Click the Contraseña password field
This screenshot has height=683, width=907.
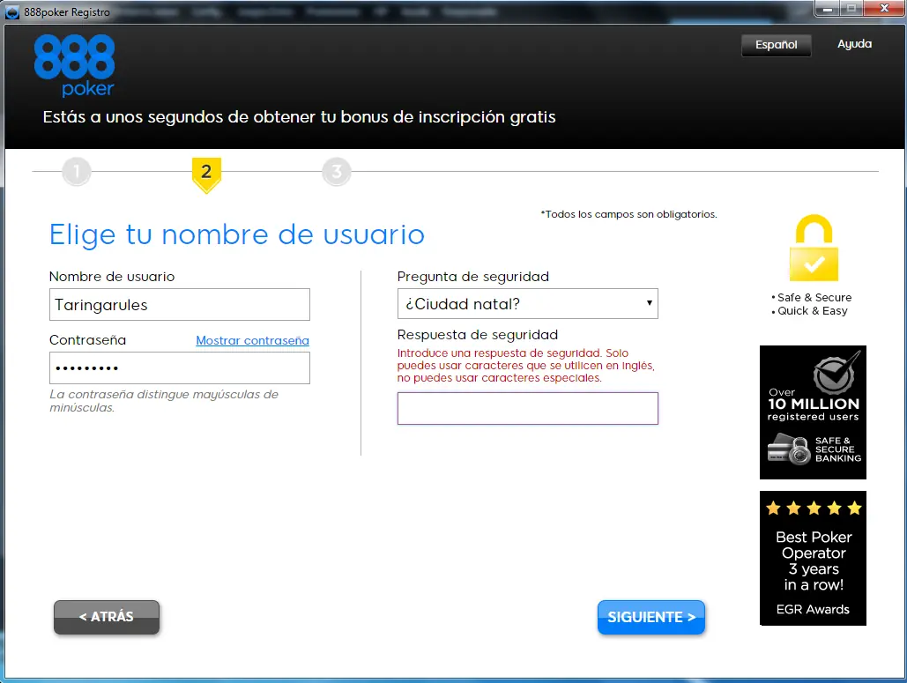pos(179,367)
